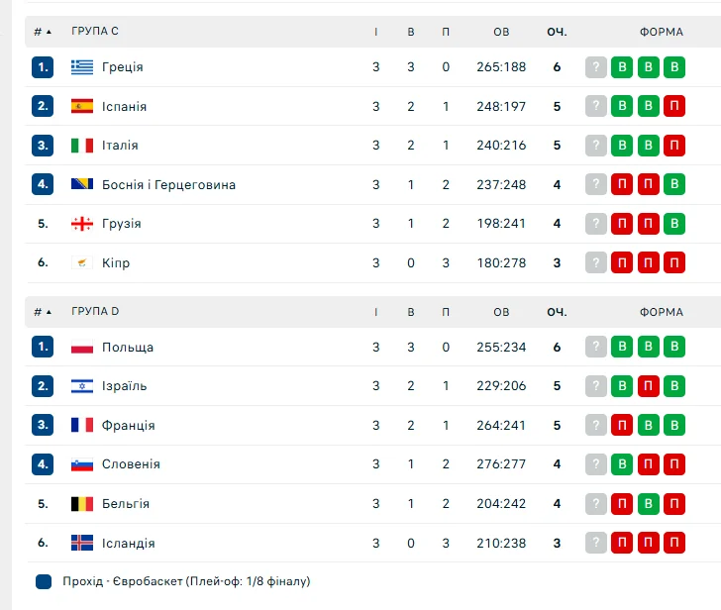This screenshot has width=721, height=610.
Task: Click the Georgia flag icon
Action: [82, 224]
